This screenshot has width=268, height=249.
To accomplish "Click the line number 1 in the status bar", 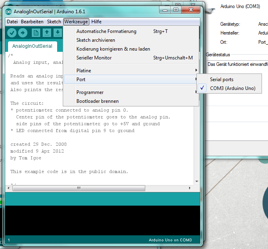I will tap(9, 240).
